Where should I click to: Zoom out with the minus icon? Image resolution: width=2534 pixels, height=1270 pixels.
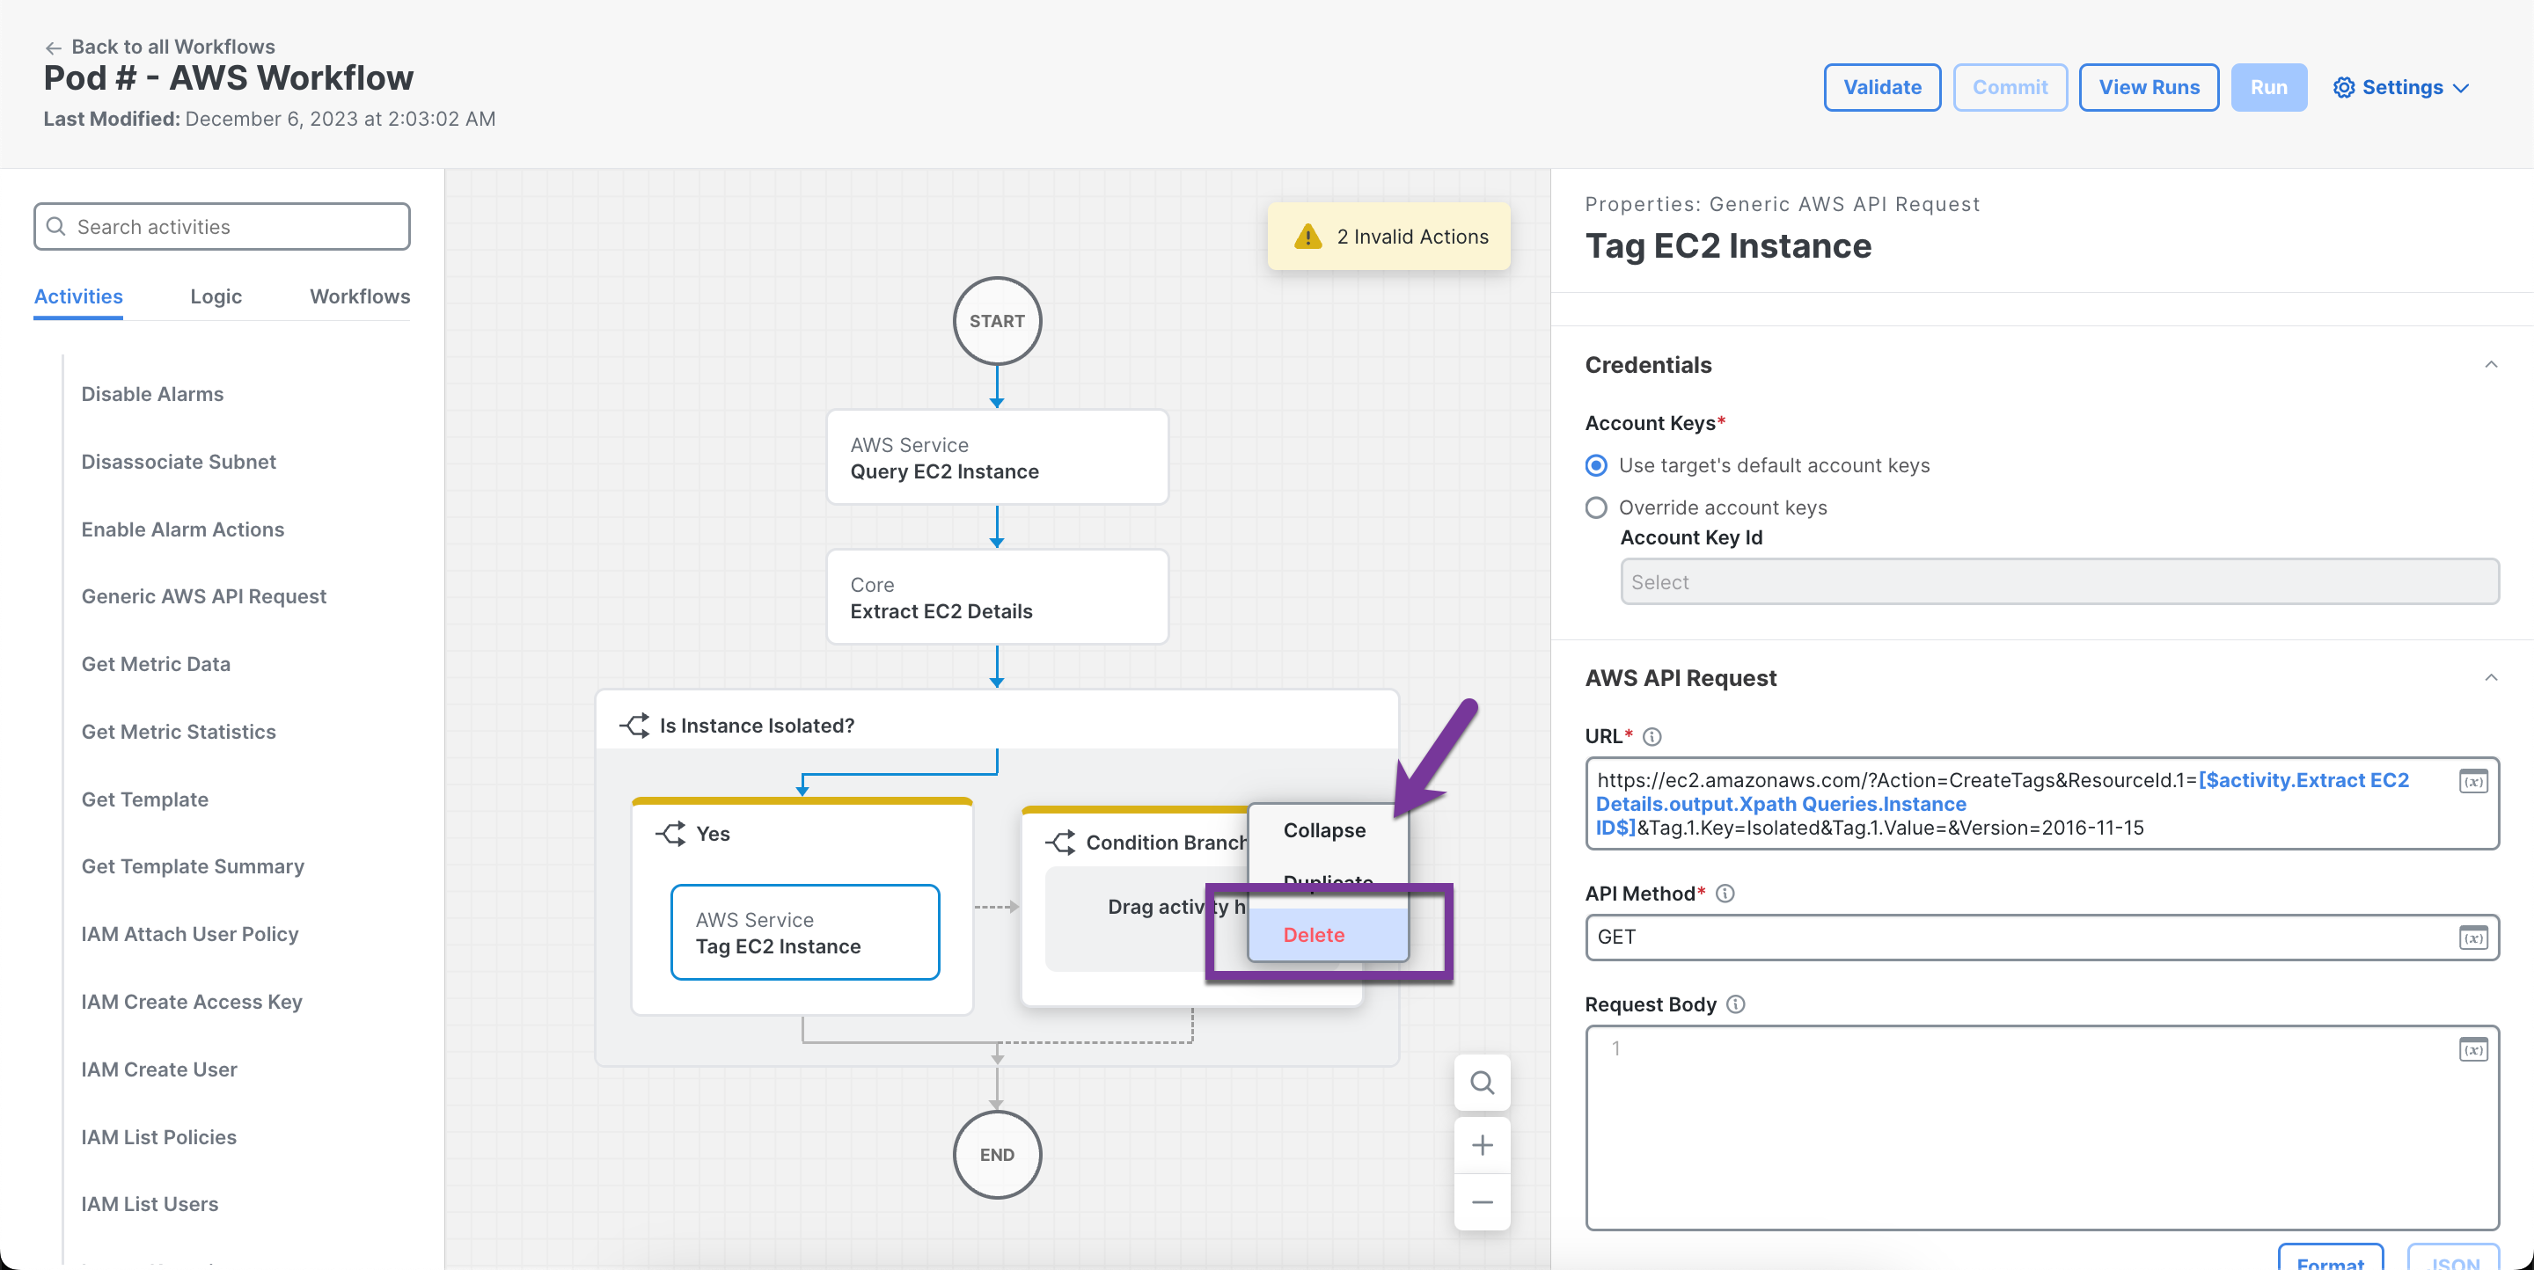(x=1482, y=1202)
